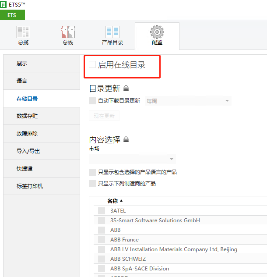Image resolution: width=267 pixels, height=277 pixels.
Task: Click lock icon beside 目录更新
Action: point(126,89)
